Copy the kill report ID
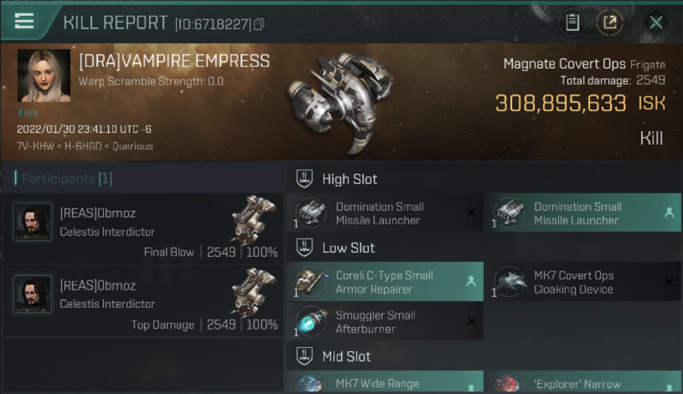683x394 pixels. 258,24
